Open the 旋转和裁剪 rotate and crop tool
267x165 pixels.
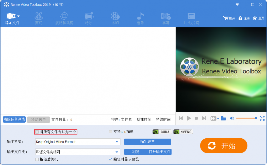pos(64,18)
